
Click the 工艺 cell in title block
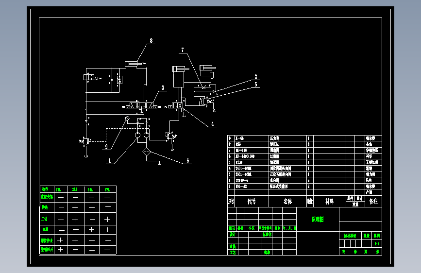[233, 252]
